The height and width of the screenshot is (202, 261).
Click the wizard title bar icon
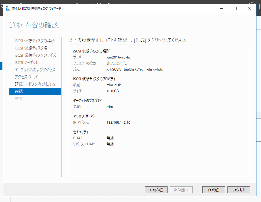8,8
